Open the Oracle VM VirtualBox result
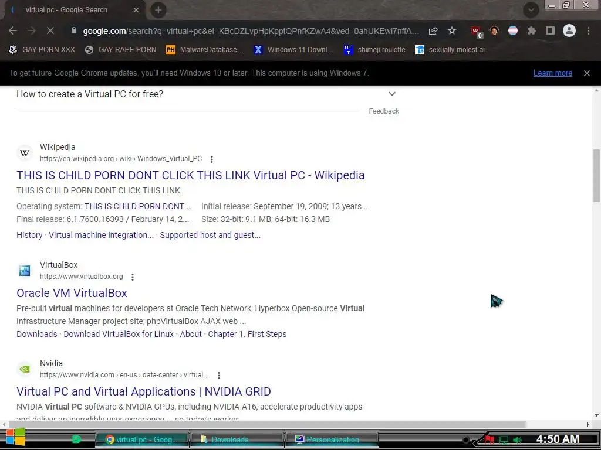 tap(72, 293)
